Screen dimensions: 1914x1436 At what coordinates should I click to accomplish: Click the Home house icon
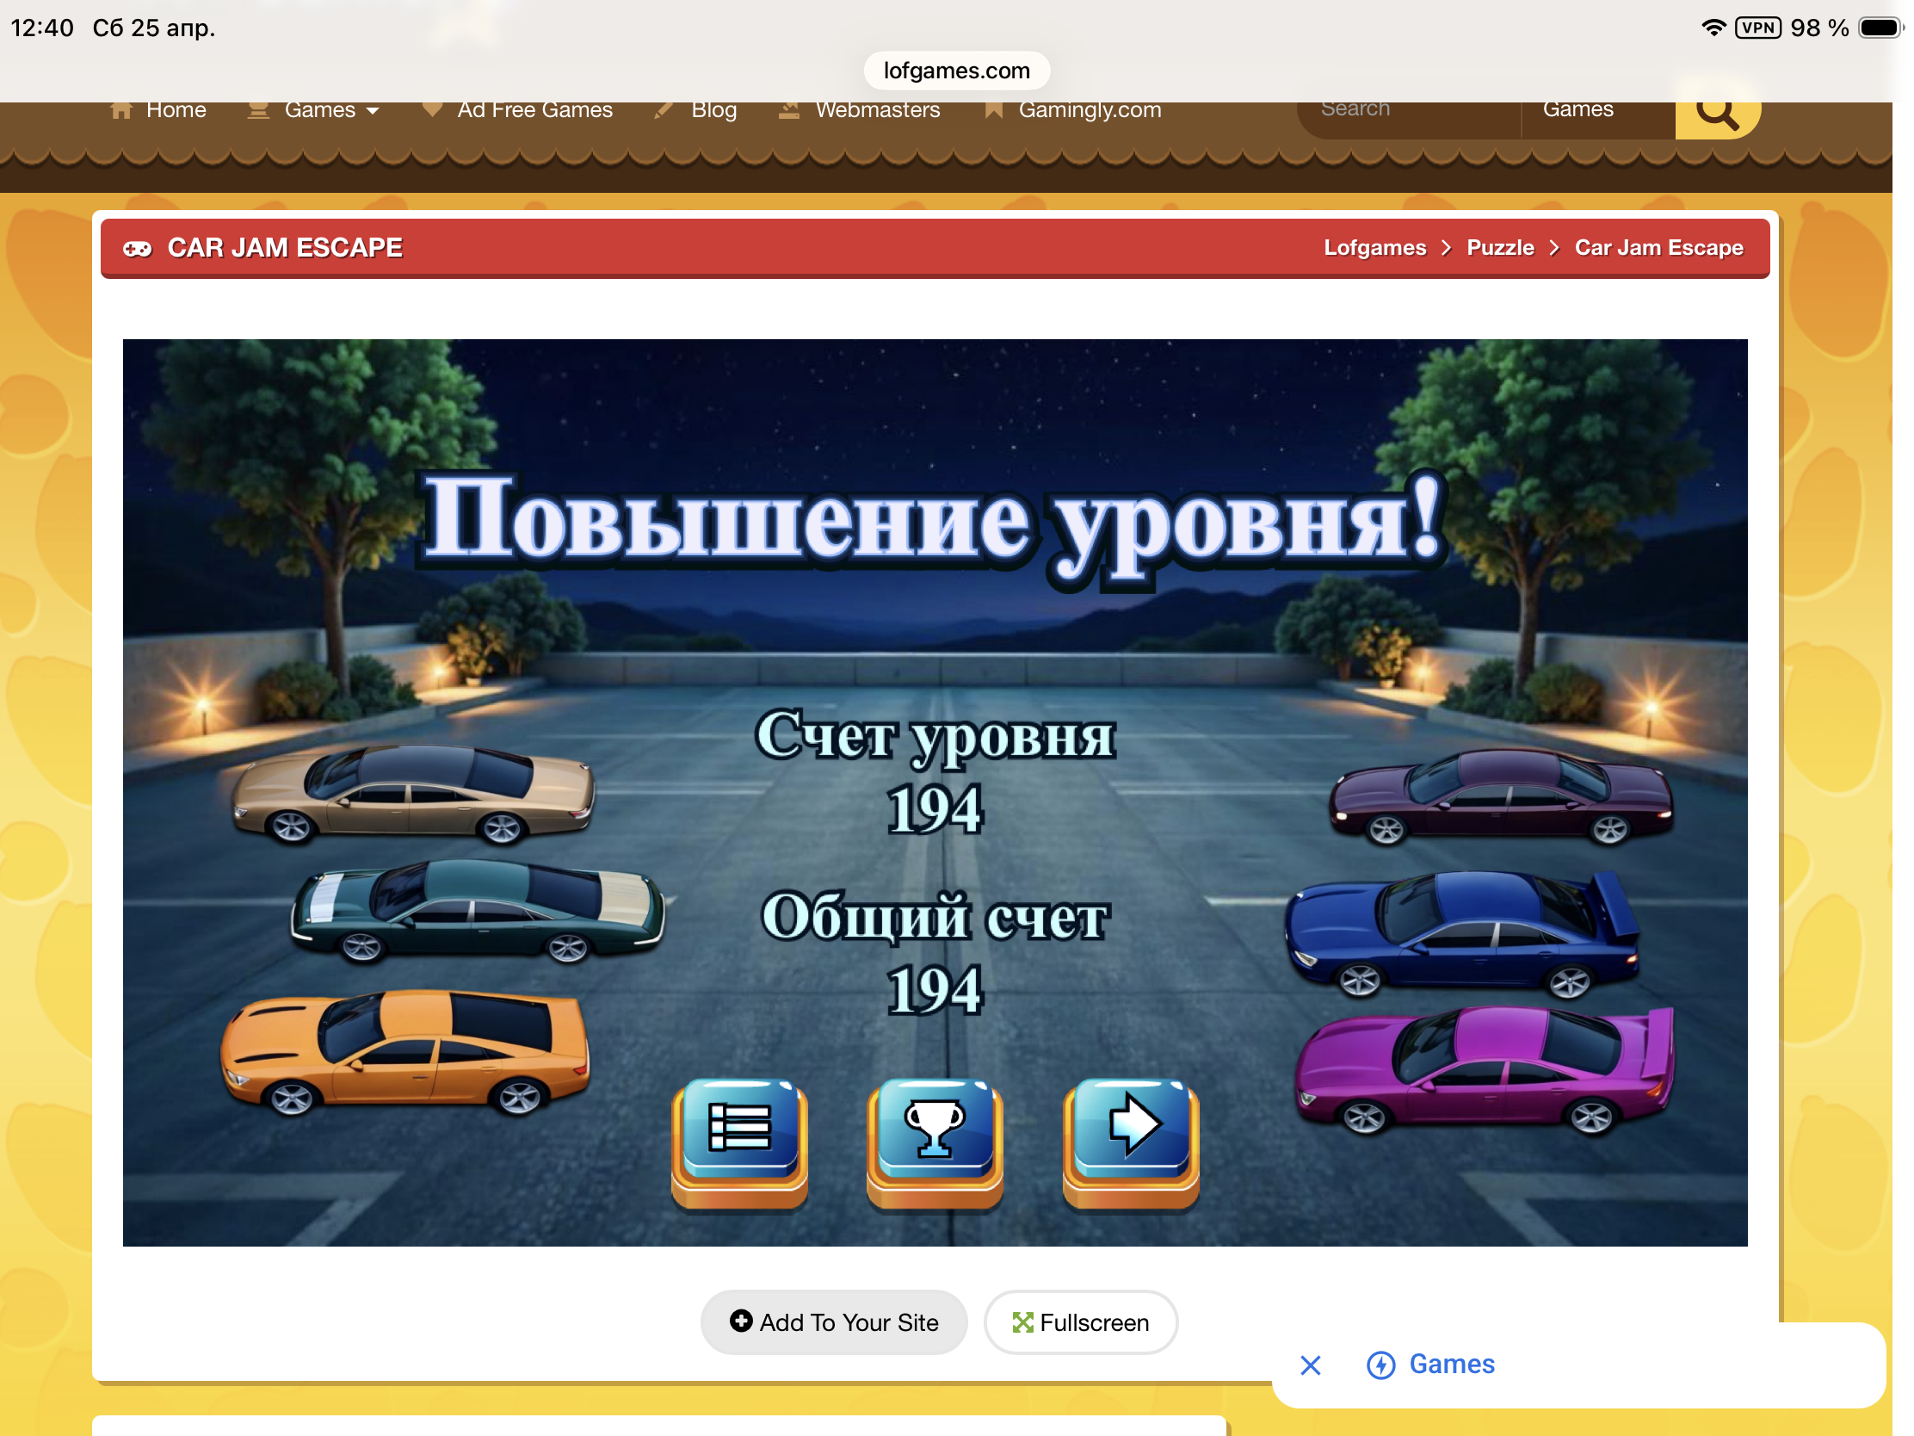(122, 110)
